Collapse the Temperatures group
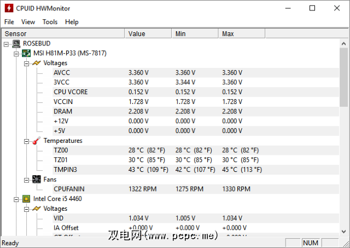Image resolution: width=350 pixels, height=248 pixels. [26, 141]
